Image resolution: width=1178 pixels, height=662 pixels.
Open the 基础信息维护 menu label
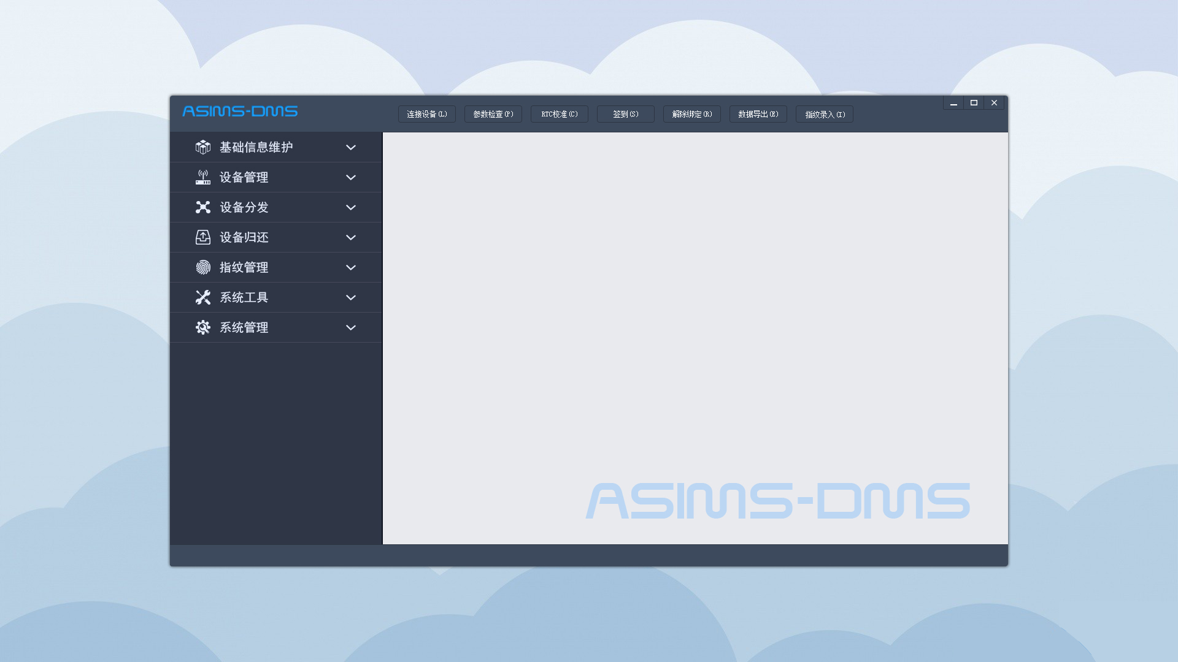(x=256, y=147)
